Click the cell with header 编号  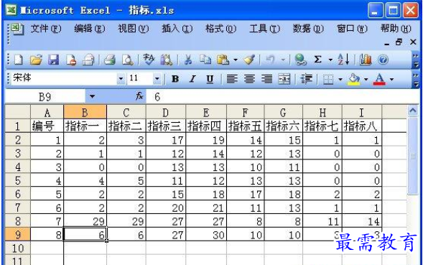[47, 126]
